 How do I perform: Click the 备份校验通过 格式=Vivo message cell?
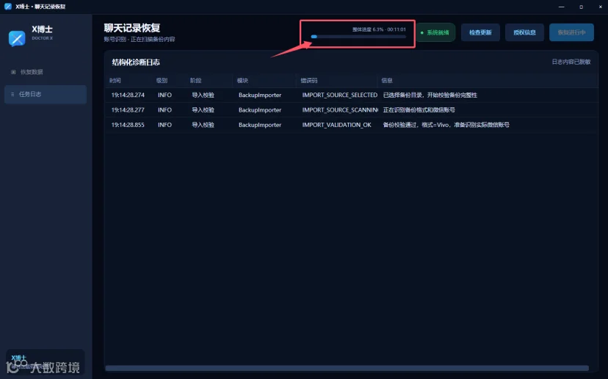point(446,125)
